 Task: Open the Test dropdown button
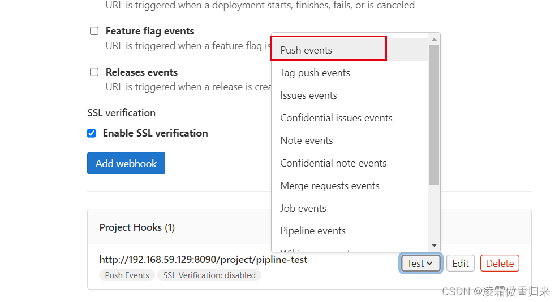pos(420,263)
